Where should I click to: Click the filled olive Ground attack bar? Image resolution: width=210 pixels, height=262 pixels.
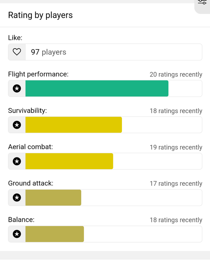pos(53,198)
